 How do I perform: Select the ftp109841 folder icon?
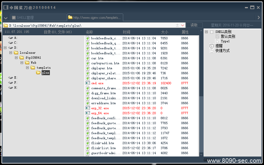(x=21, y=58)
